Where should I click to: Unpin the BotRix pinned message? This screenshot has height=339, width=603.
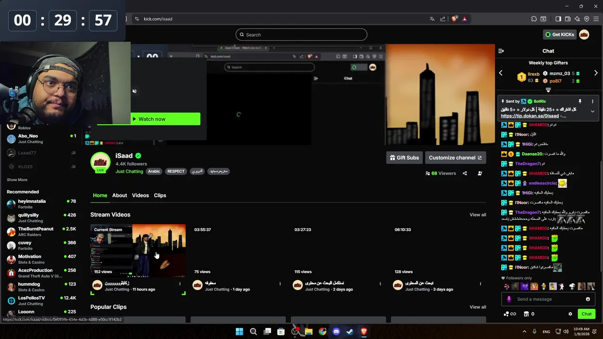[580, 101]
